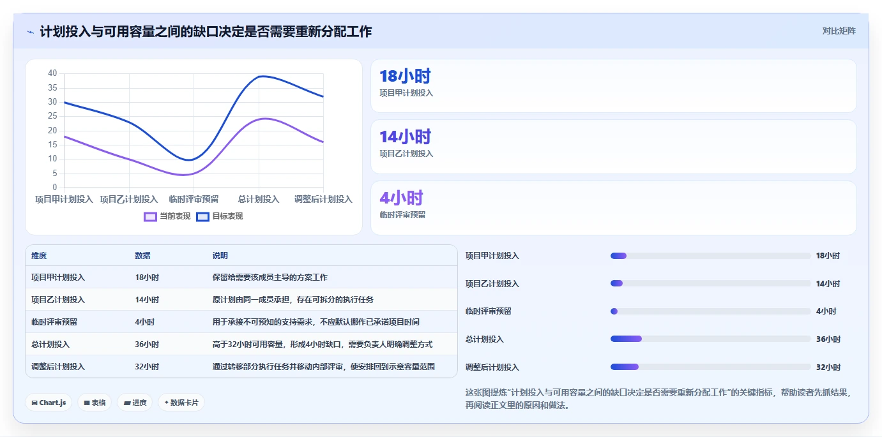Click the 原计划由同一成员承担 description cell
Viewport: 882px width, 437px height.
tap(293, 300)
